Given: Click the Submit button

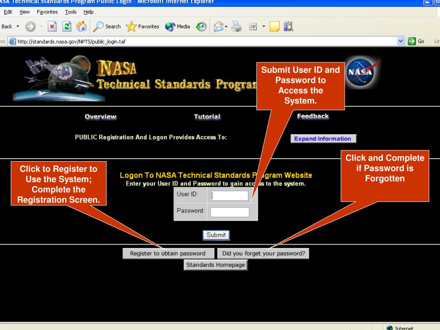Looking at the screenshot, I should (216, 235).
